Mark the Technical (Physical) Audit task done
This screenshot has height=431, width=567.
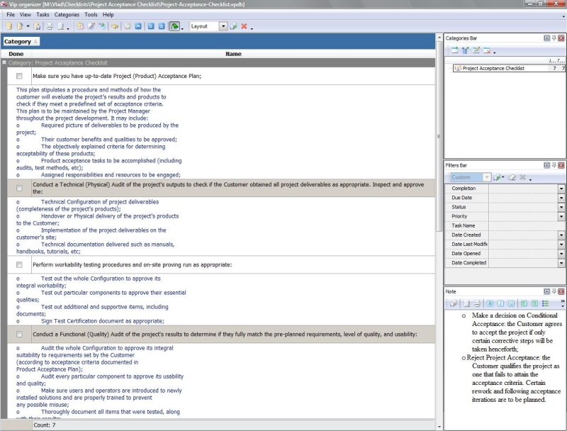19,188
